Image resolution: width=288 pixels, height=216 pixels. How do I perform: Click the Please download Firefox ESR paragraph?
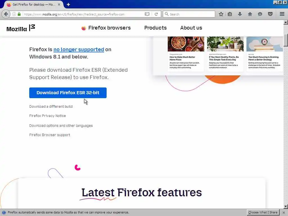click(78, 73)
